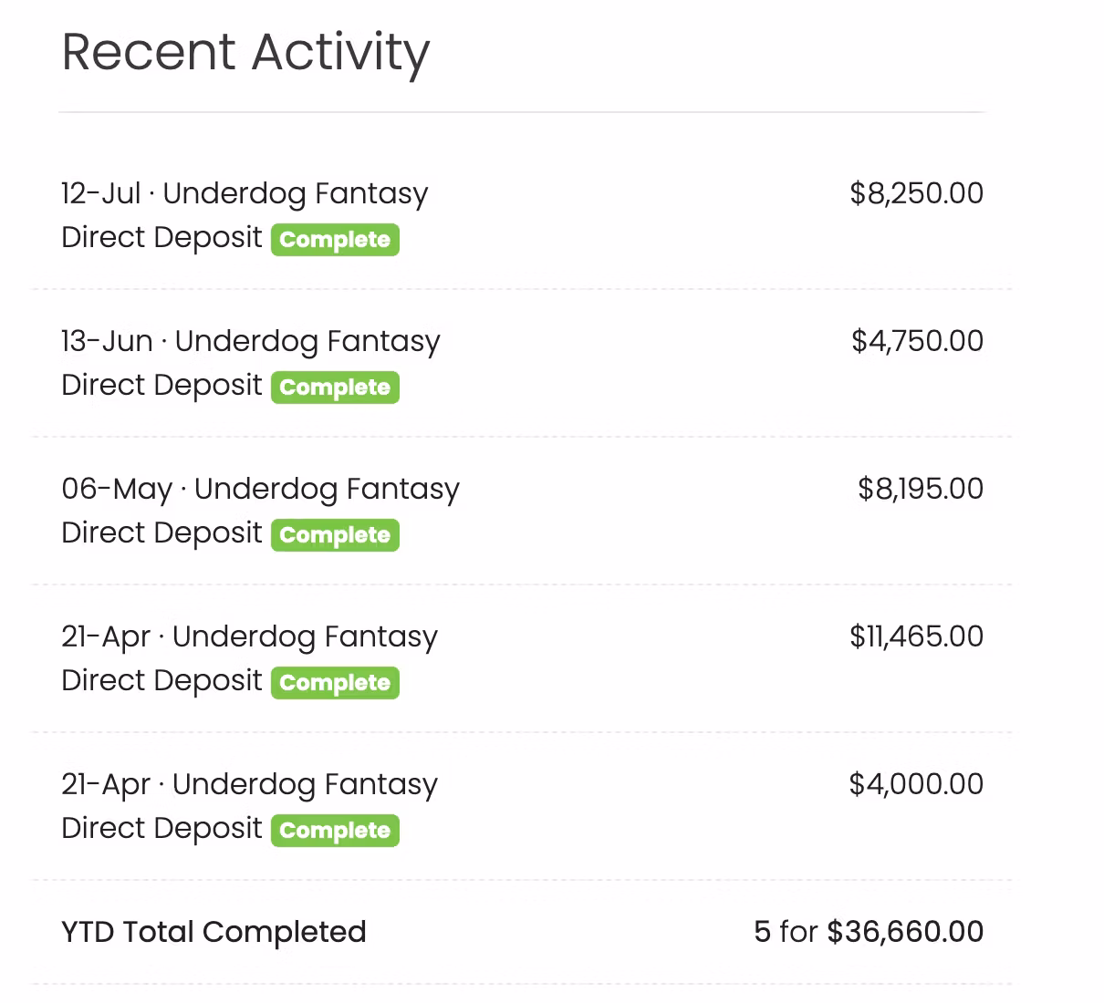Image resolution: width=1104 pixels, height=1003 pixels.
Task: Open the 06-May Underdog Fantasy transaction
Action: (x=260, y=489)
